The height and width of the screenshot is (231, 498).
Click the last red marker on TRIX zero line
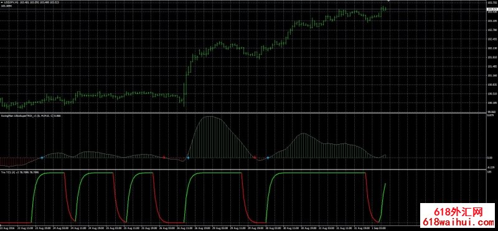255,157
